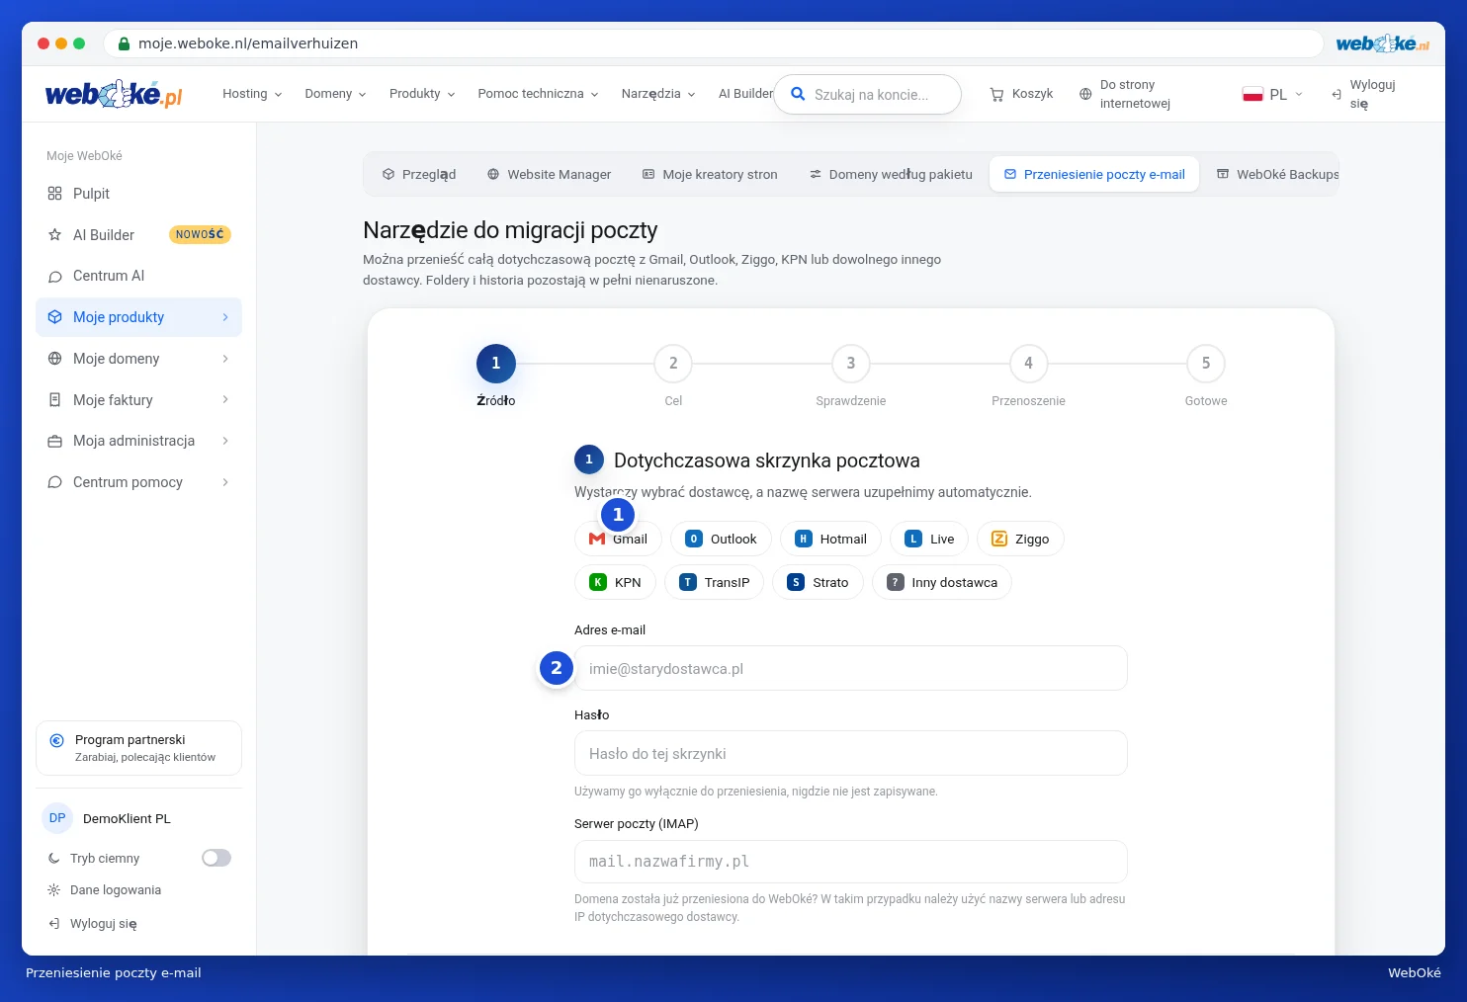This screenshot has height=1002, width=1467.
Task: Click the Adres e-mail input field
Action: point(851,668)
